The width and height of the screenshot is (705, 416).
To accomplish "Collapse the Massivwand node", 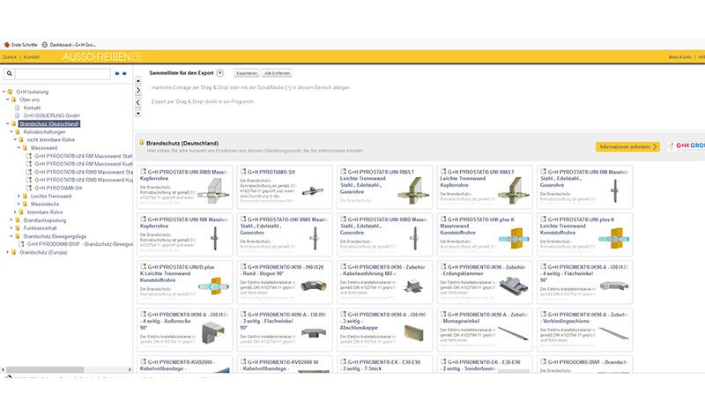I will (19, 147).
